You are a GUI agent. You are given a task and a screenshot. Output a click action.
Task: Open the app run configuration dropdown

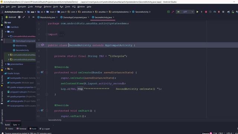[185, 12]
